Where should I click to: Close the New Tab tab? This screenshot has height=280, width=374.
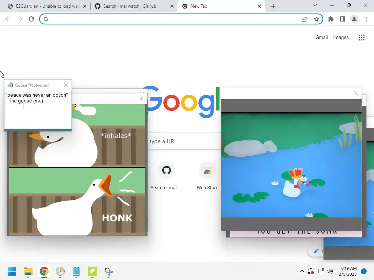pos(259,6)
